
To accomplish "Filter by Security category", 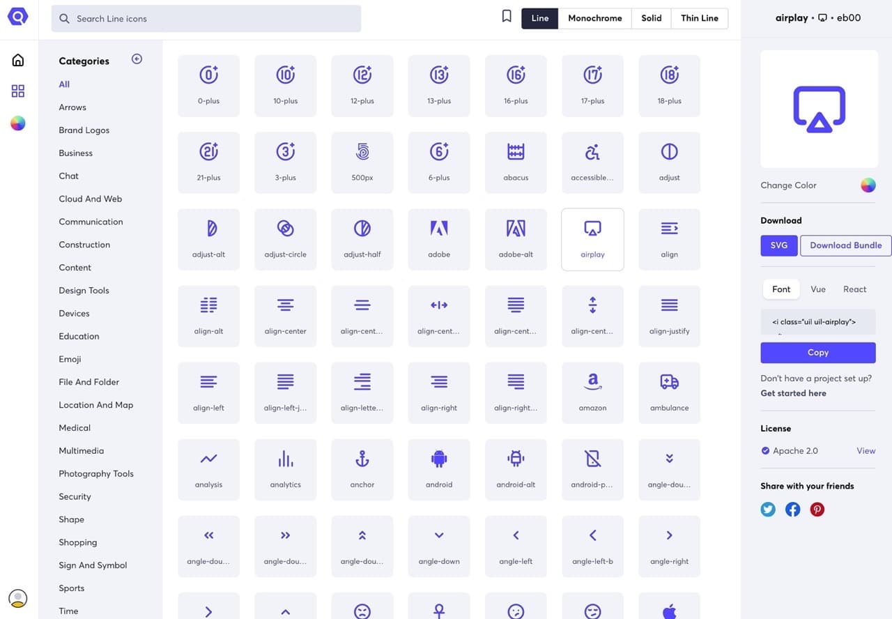I will coord(75,497).
